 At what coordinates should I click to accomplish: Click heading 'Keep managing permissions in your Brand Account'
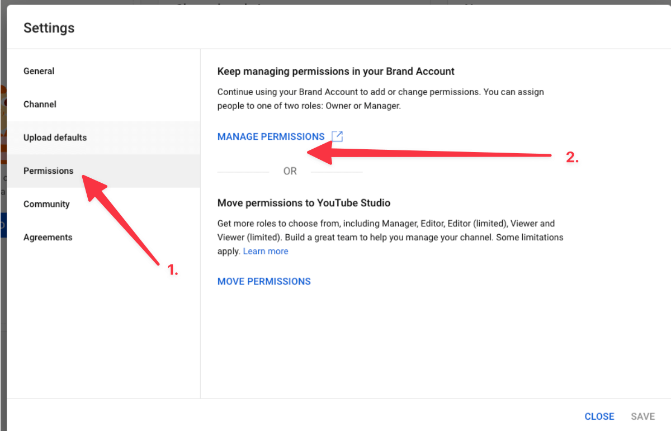coord(336,72)
